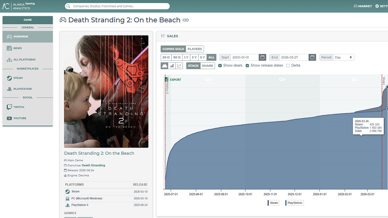Click the Steam icon in the Platforms table
This screenshot has width=388, height=218.
coord(67,192)
